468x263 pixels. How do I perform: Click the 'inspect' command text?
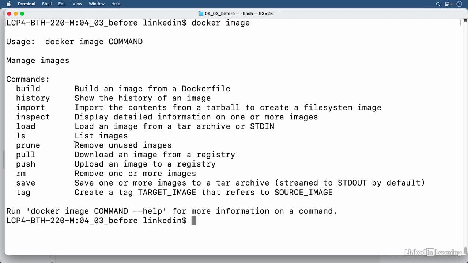pyautogui.click(x=33, y=117)
